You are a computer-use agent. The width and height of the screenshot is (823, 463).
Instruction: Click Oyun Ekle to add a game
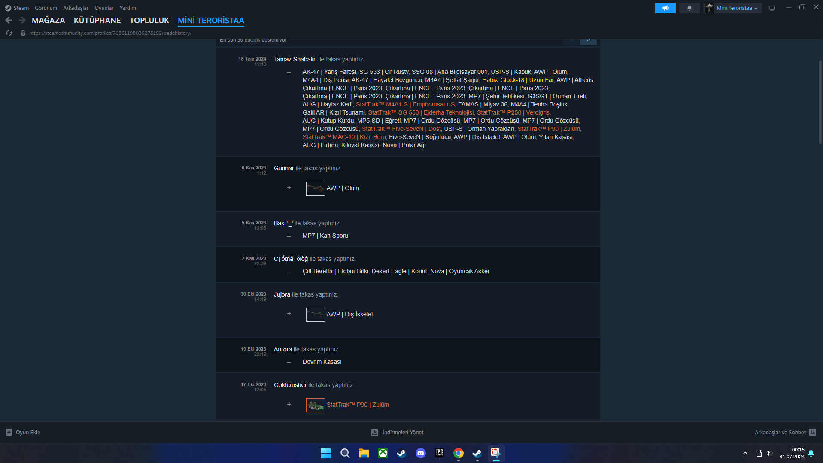28,432
